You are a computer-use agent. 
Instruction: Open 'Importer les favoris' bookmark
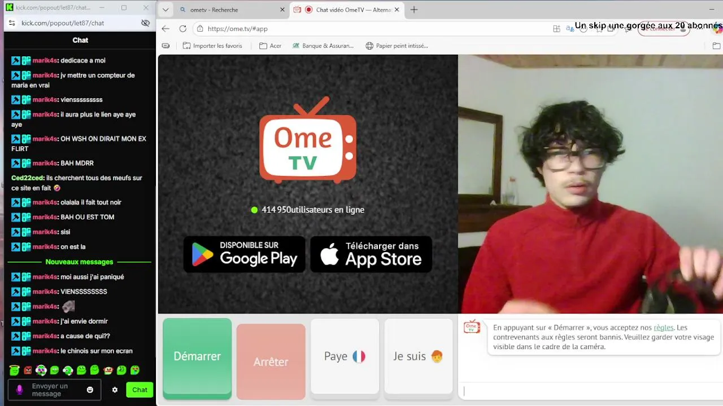[x=212, y=46]
